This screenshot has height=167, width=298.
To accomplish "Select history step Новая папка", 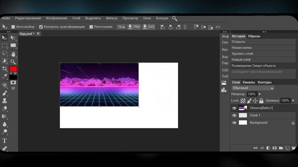I will pyautogui.click(x=263, y=48).
